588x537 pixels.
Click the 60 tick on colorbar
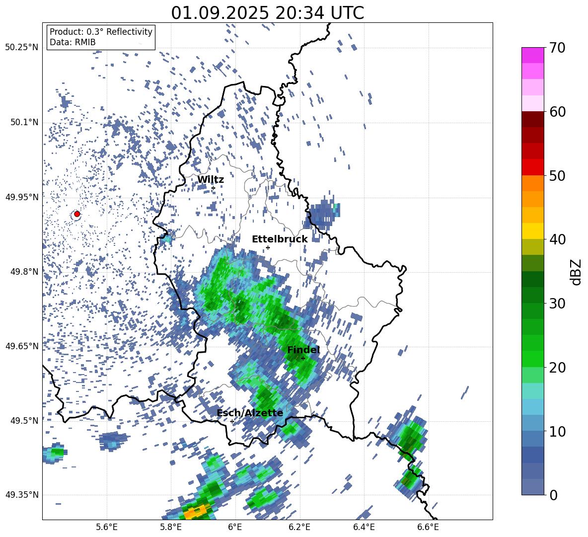[x=557, y=112]
